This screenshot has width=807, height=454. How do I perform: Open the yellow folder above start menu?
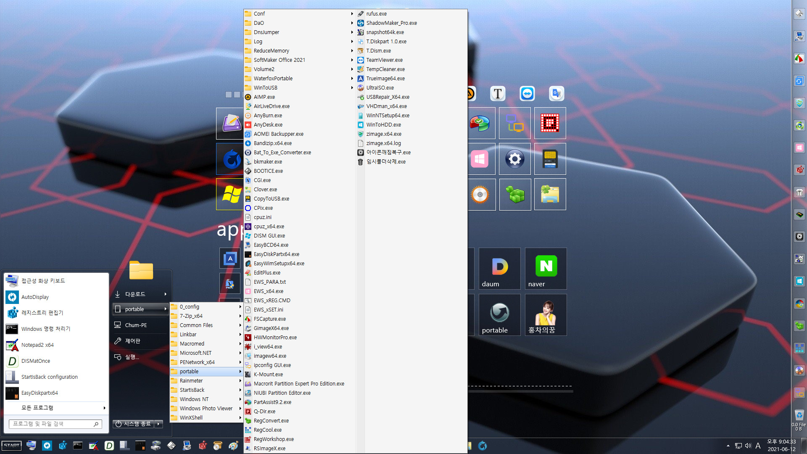click(x=141, y=270)
